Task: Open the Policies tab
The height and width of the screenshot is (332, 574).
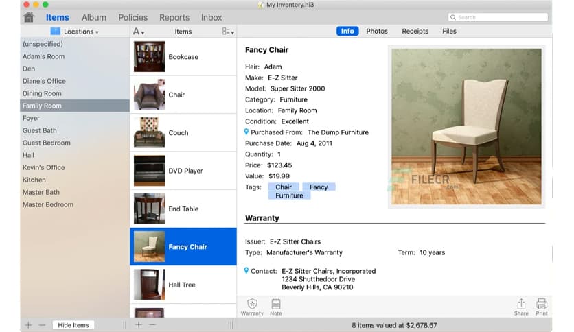Action: [133, 18]
